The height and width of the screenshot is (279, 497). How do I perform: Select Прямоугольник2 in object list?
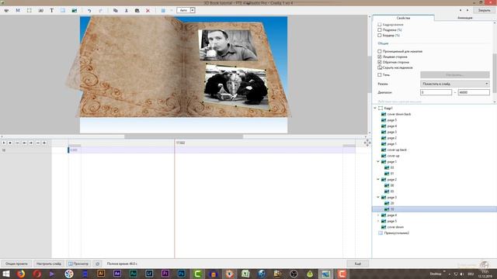(x=396, y=233)
